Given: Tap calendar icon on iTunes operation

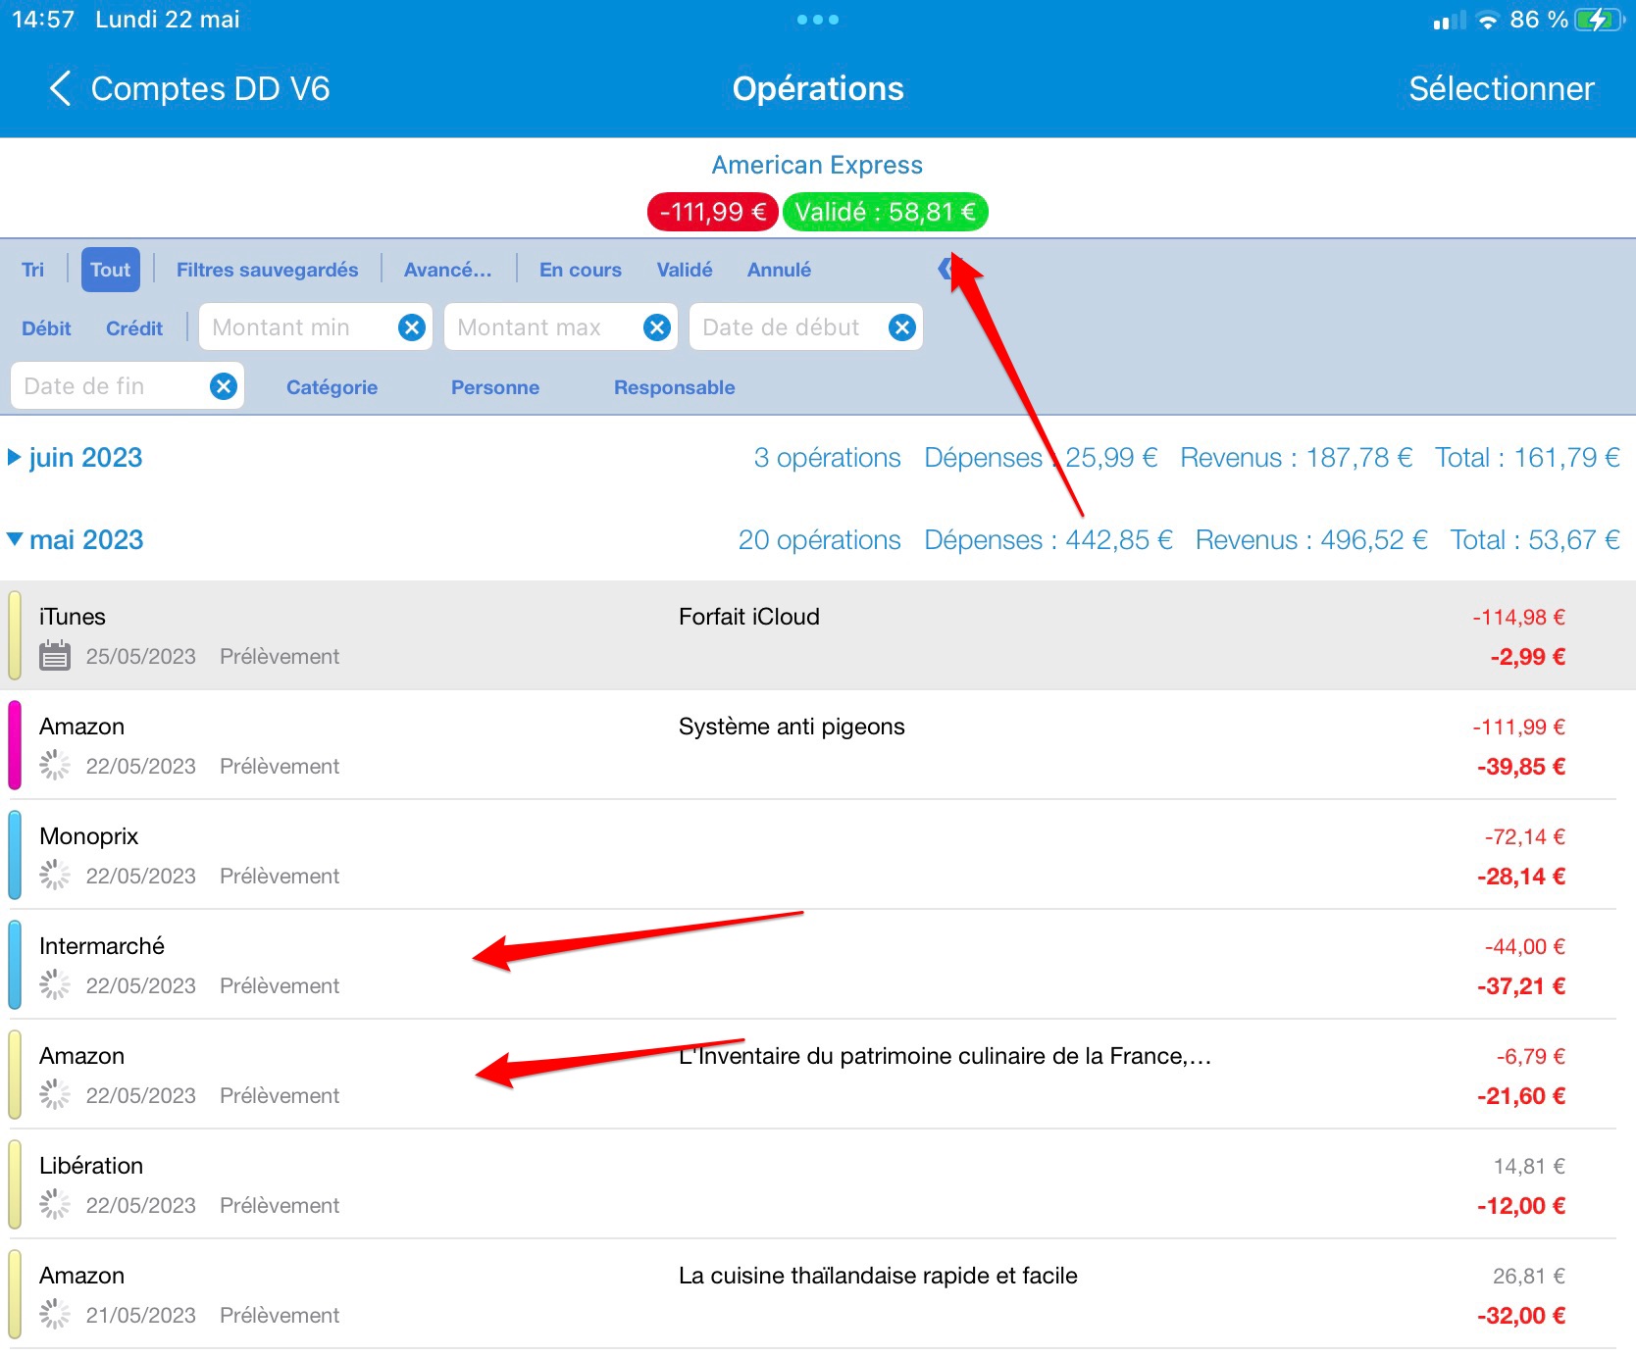Looking at the screenshot, I should (55, 656).
